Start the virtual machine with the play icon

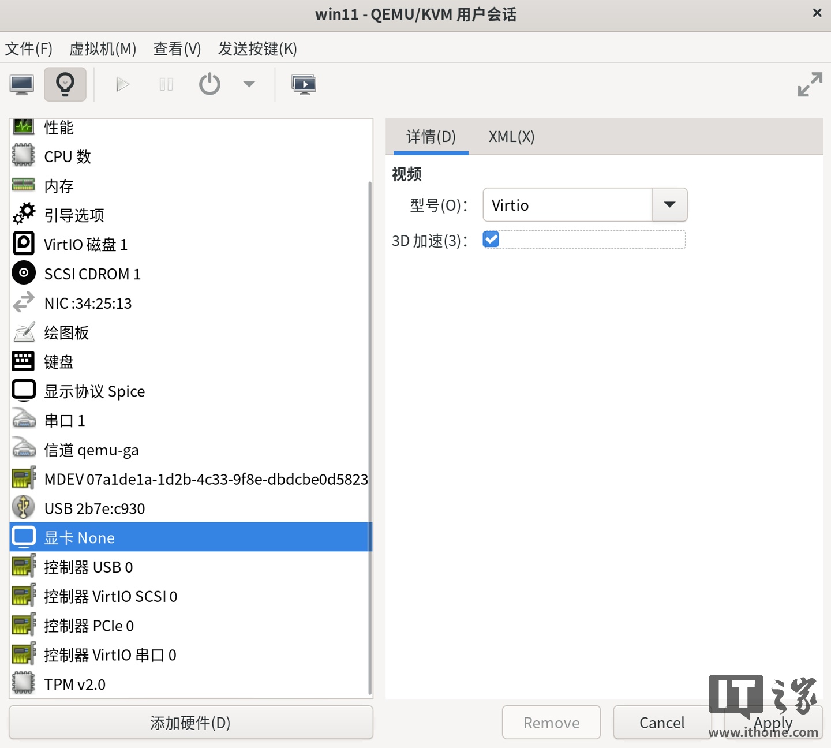(122, 84)
